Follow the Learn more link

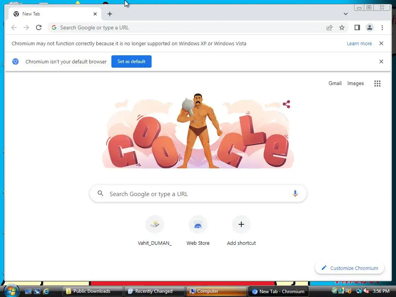click(x=359, y=43)
